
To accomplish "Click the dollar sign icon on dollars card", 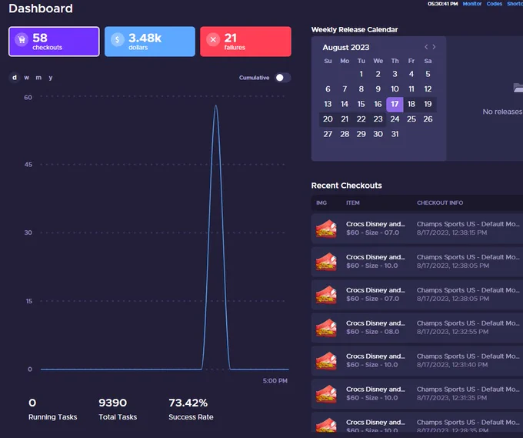I will [118, 40].
